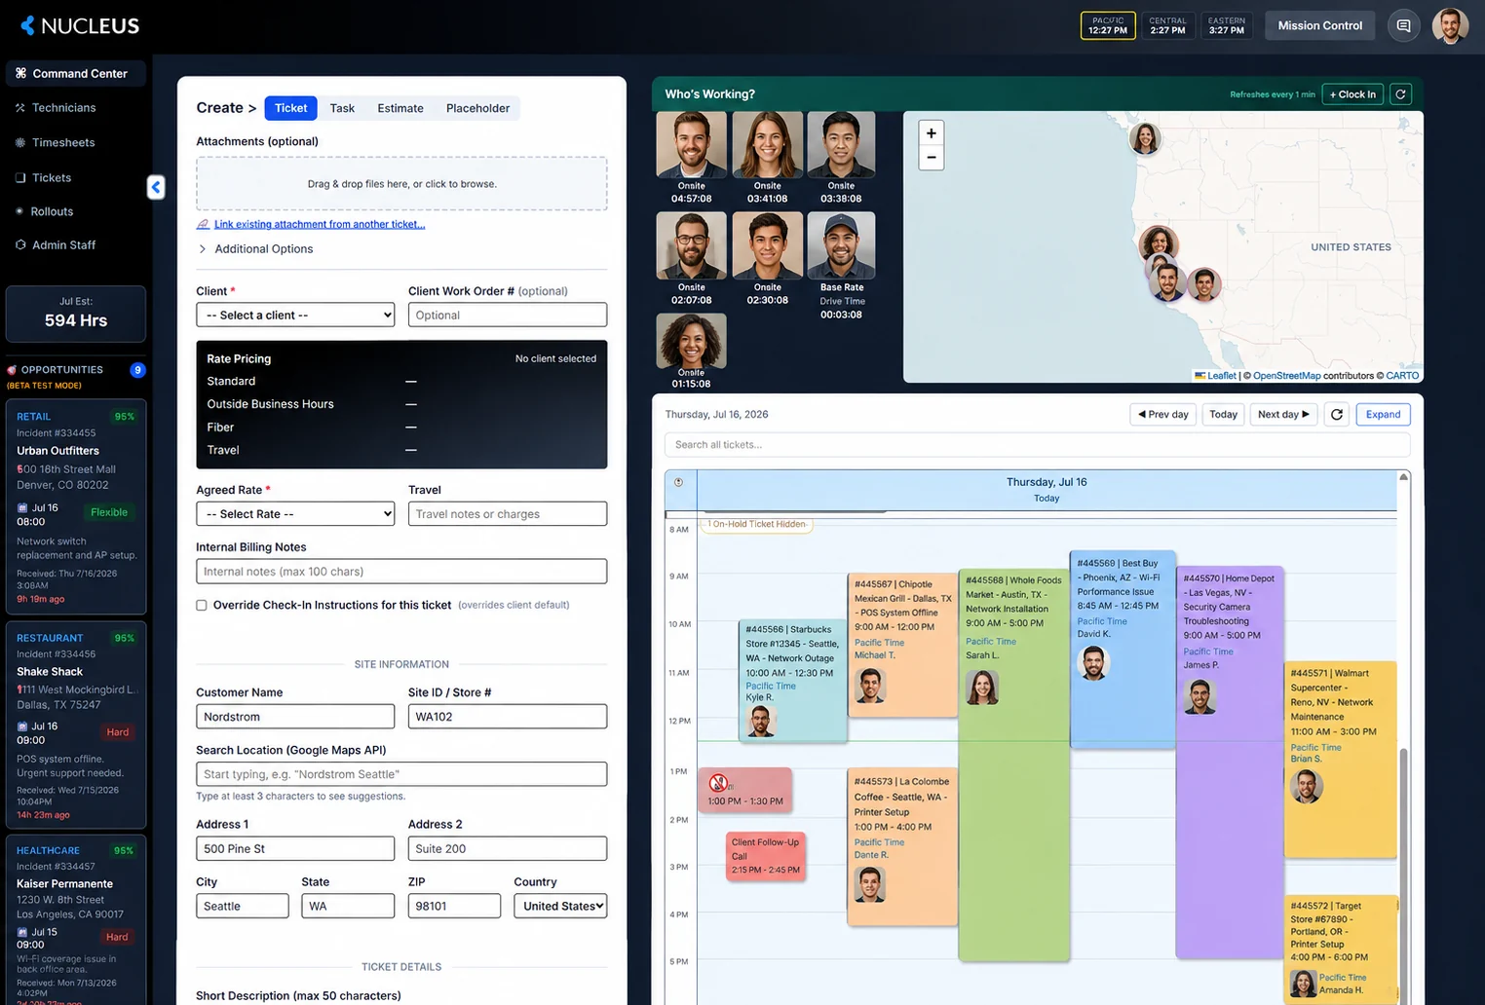Switch to Central time zone

[x=1167, y=25]
